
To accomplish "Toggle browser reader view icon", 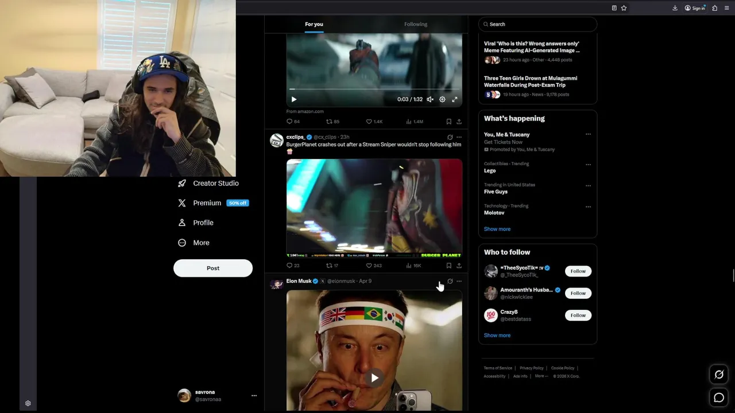I will pos(614,8).
